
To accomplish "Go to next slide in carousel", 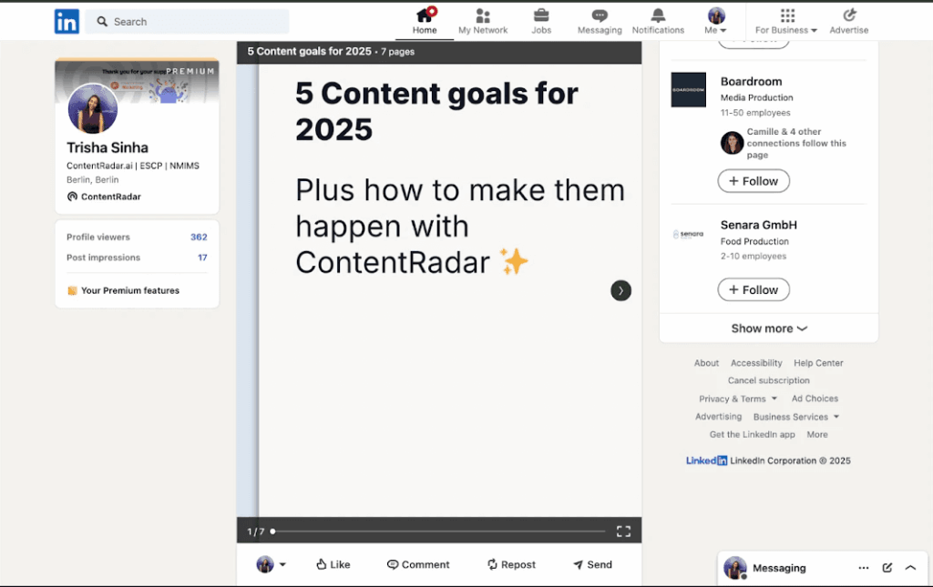I will click(620, 290).
